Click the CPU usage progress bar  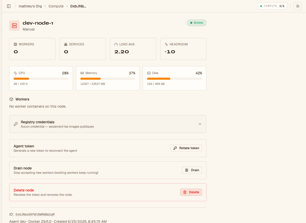coord(41,79)
